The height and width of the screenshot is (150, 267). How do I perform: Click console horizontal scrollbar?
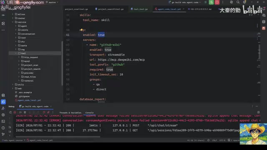(58, 137)
